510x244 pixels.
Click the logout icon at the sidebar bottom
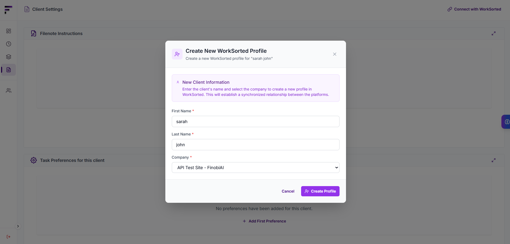coord(8,236)
